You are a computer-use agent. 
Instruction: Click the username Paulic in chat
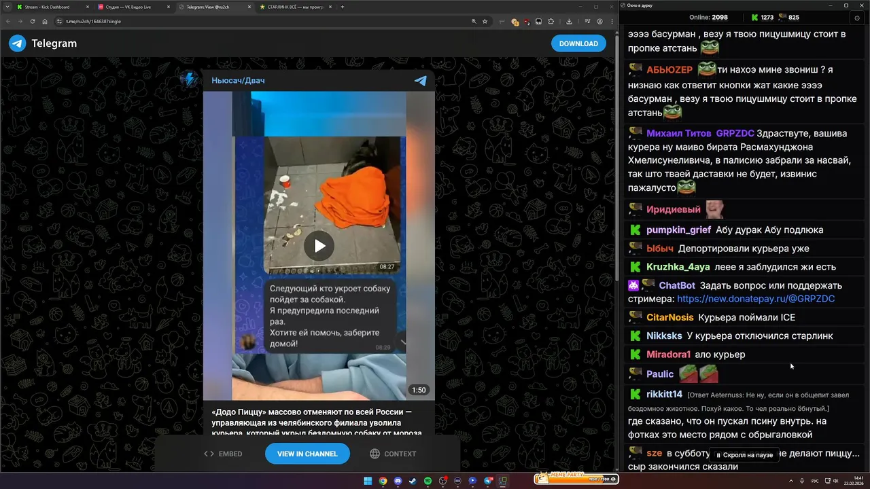click(660, 374)
